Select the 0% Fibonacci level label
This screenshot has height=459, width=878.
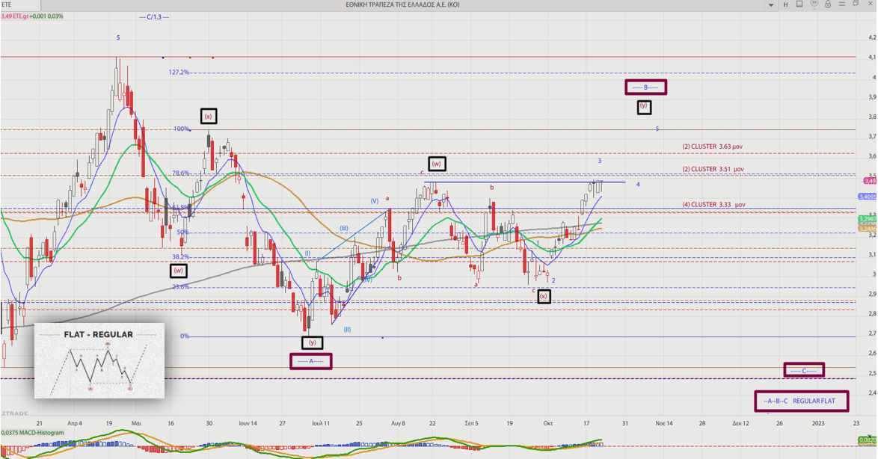[185, 336]
